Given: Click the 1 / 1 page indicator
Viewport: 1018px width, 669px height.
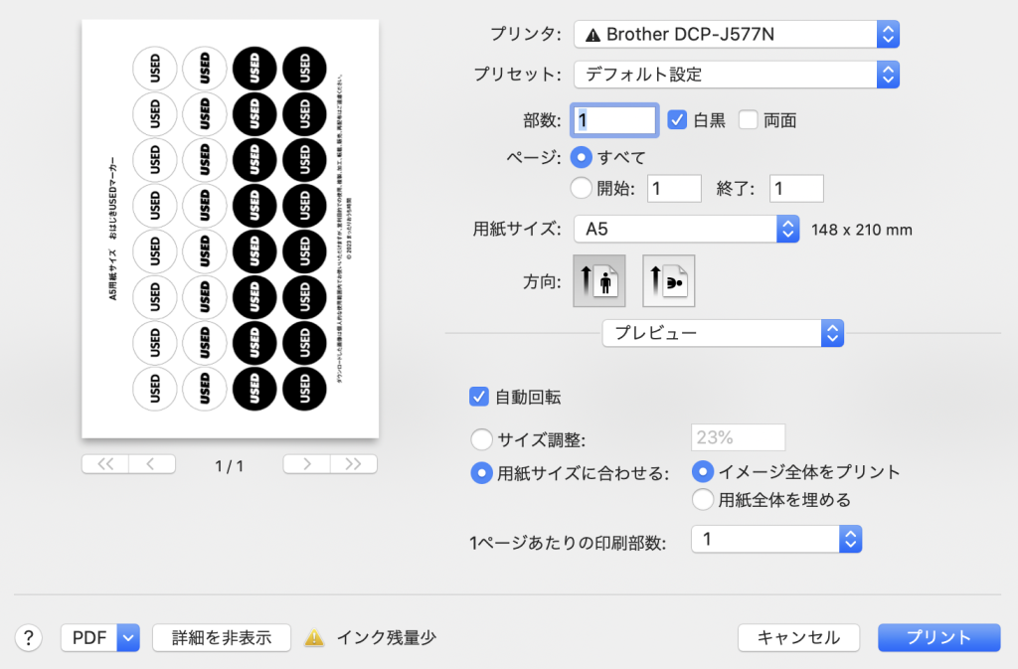Looking at the screenshot, I should click(230, 465).
